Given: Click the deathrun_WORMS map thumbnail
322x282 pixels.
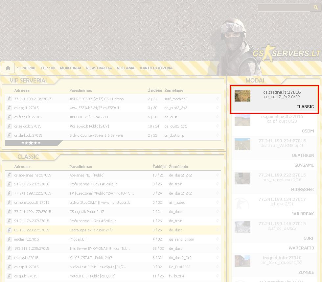Looking at the screenshot, I should 242,144.
